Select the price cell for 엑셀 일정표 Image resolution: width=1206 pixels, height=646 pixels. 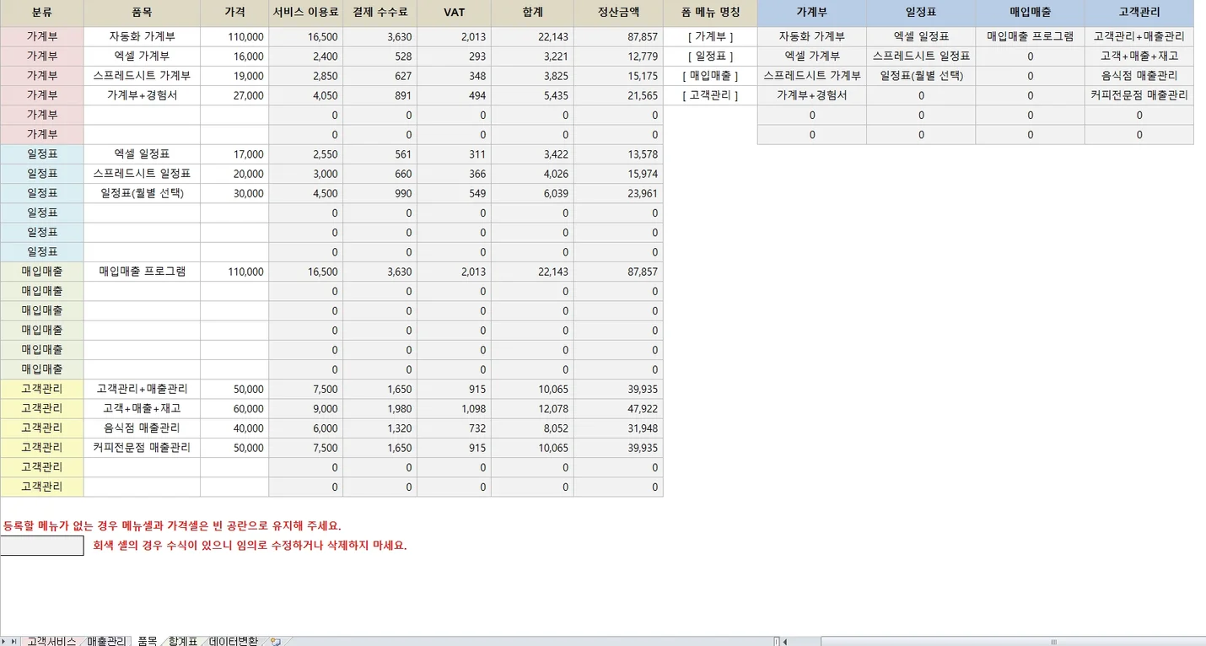click(234, 154)
